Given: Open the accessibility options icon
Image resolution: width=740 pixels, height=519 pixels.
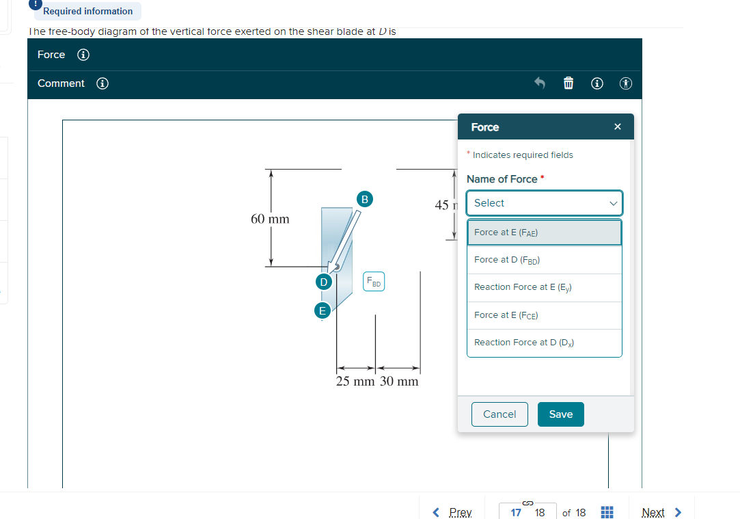Looking at the screenshot, I should 625,83.
